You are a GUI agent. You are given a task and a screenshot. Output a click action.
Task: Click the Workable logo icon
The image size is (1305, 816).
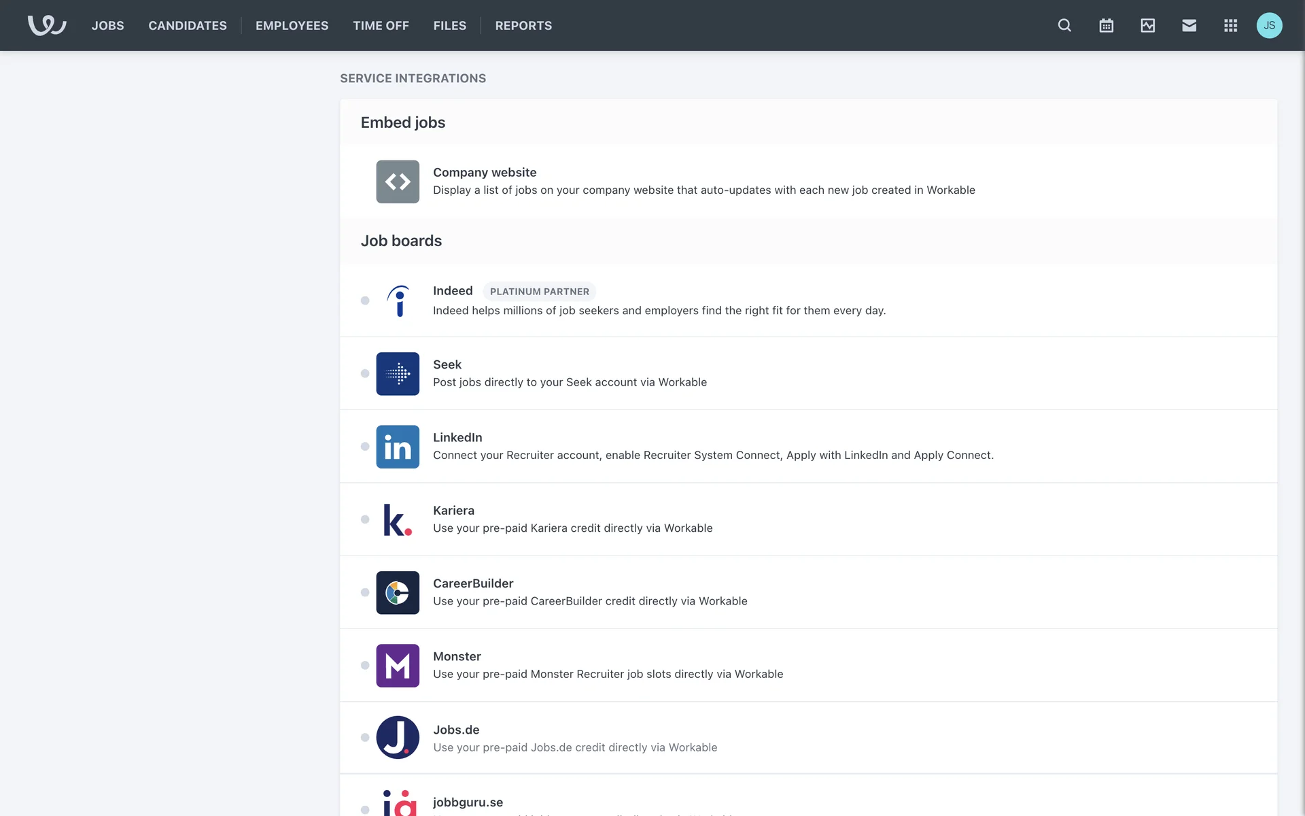point(46,25)
